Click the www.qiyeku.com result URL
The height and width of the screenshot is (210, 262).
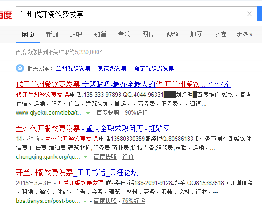pyautogui.click(x=49, y=113)
